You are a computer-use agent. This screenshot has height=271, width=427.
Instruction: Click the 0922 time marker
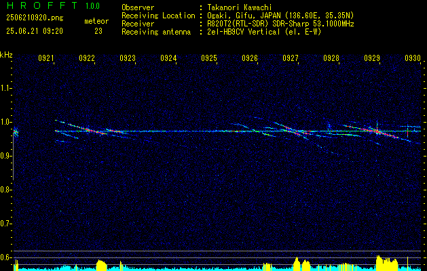coord(87,58)
